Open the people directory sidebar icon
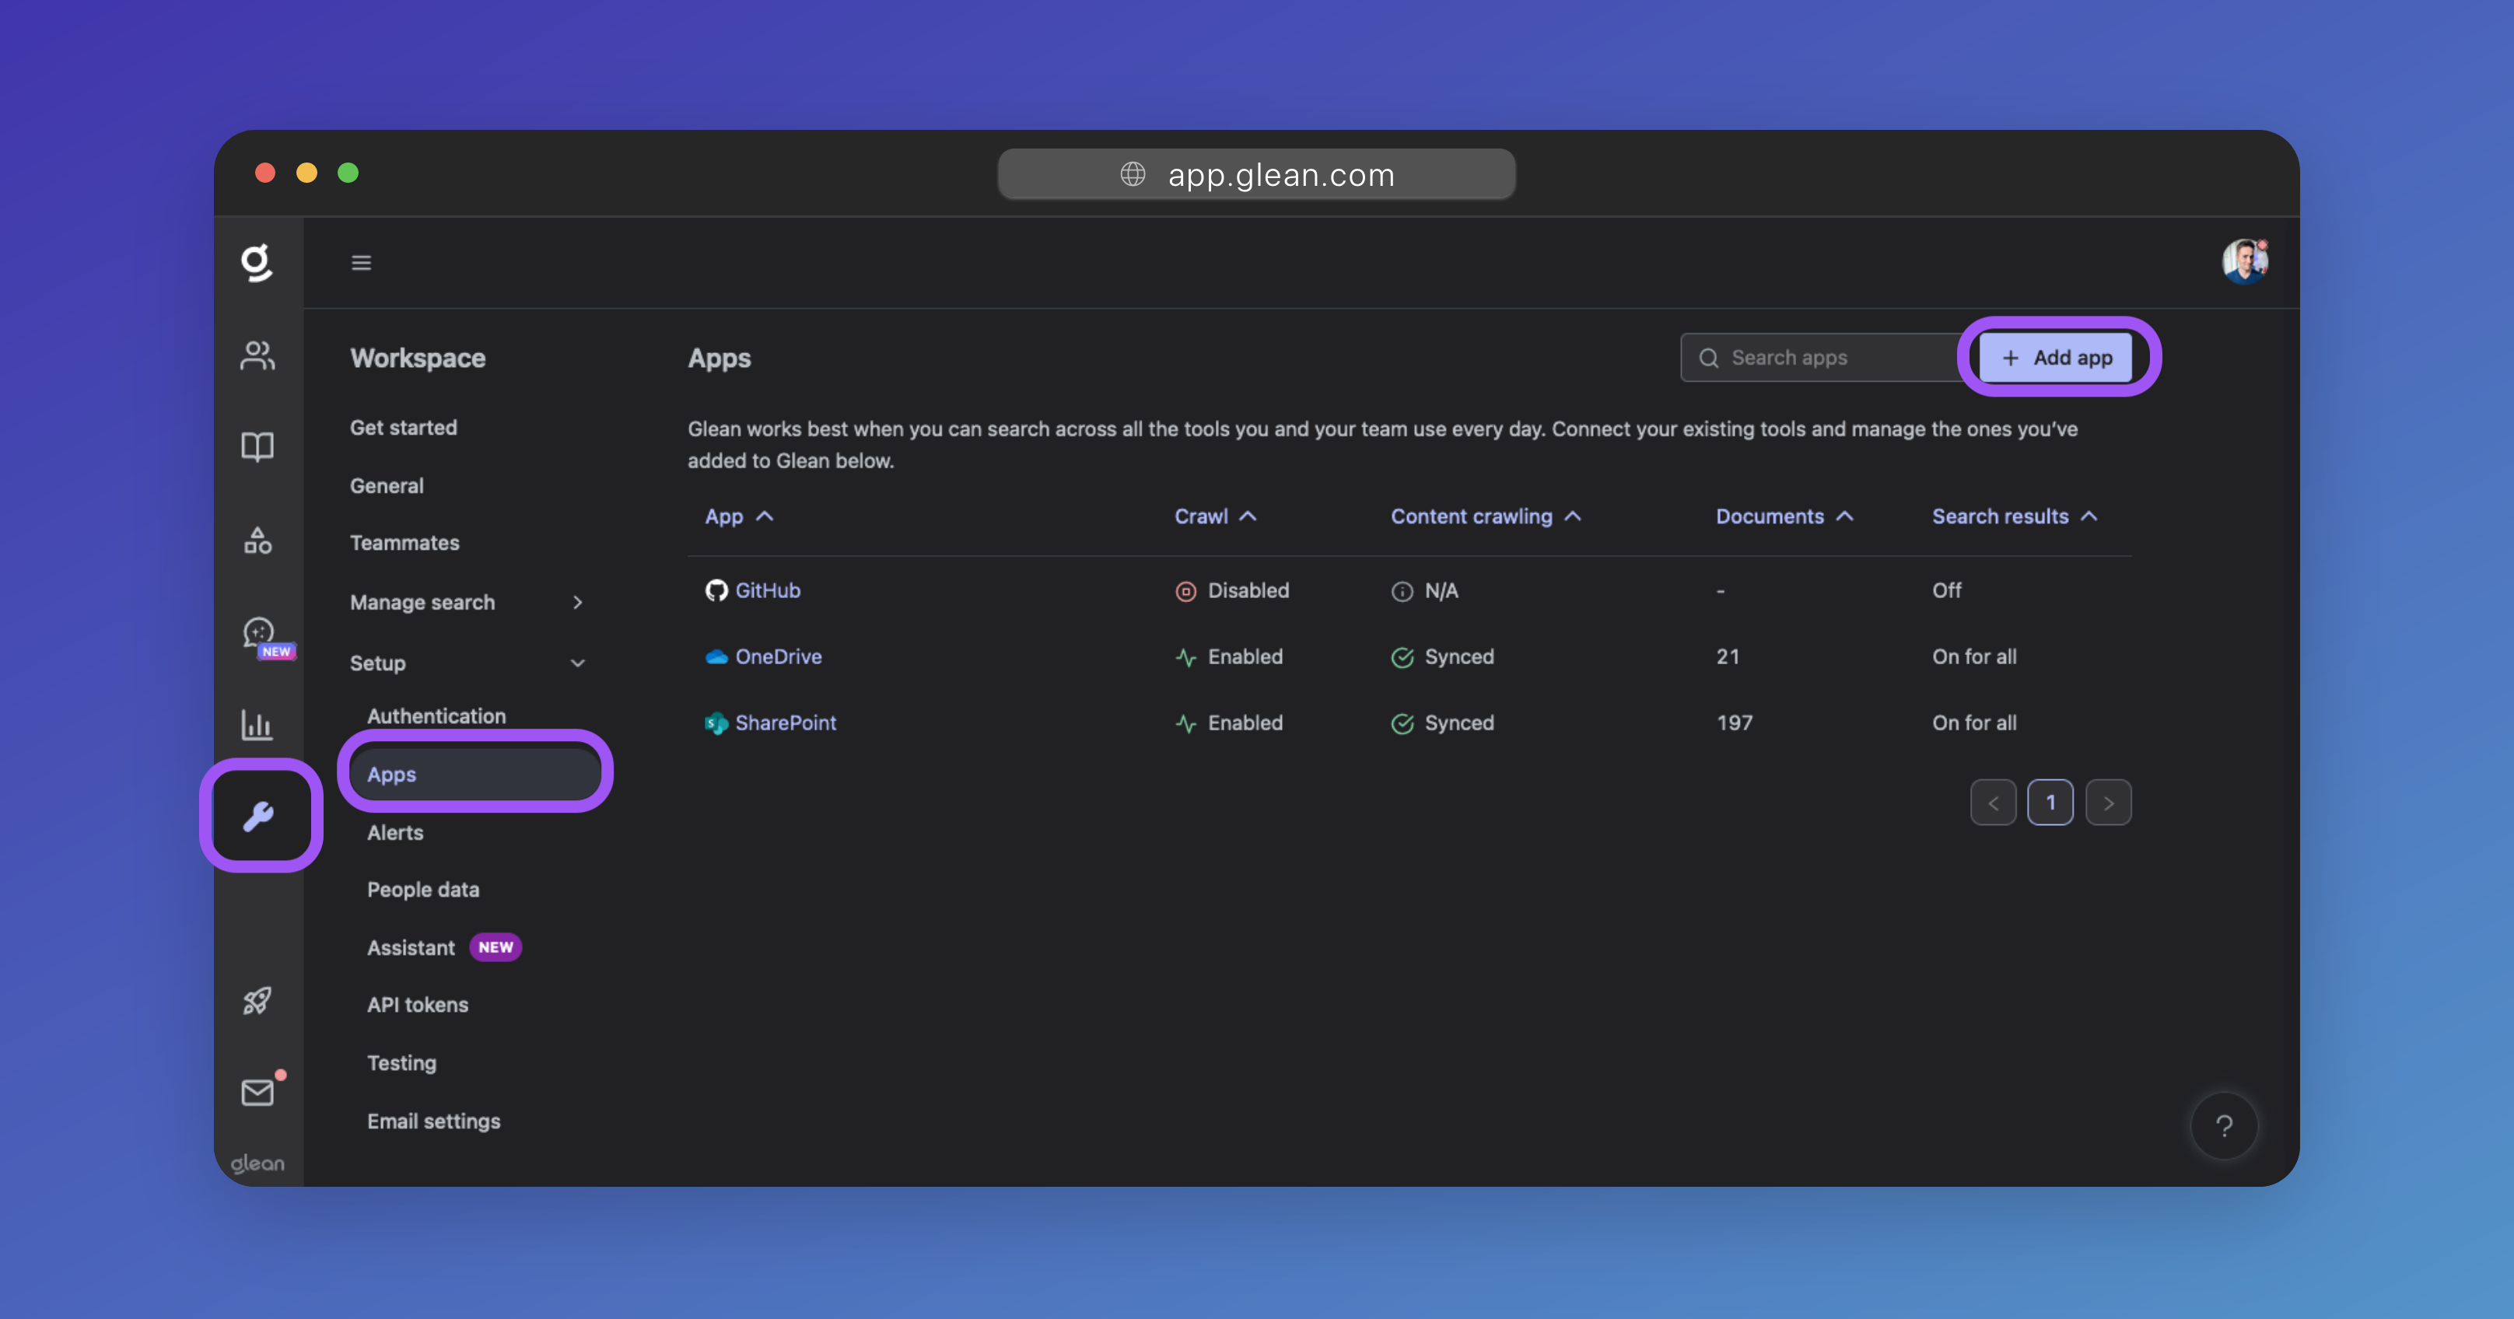The width and height of the screenshot is (2514, 1319). [x=257, y=355]
